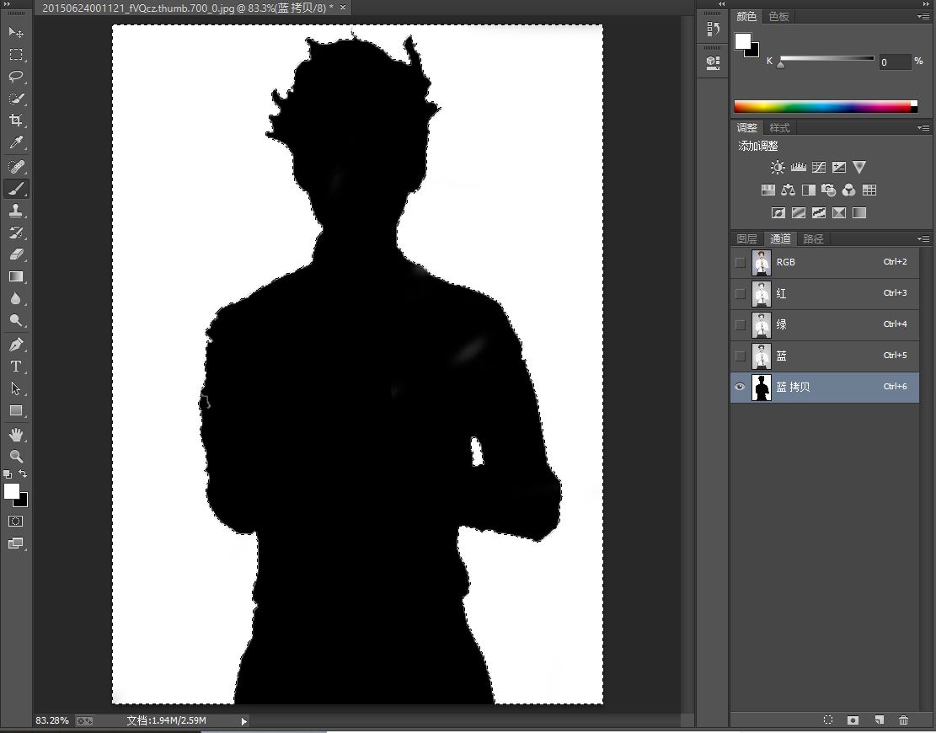The height and width of the screenshot is (733, 936).
Task: Click the K percentage value field
Action: (894, 62)
